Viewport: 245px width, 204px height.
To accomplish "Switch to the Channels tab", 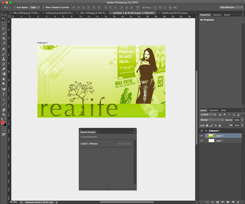I will [214, 110].
